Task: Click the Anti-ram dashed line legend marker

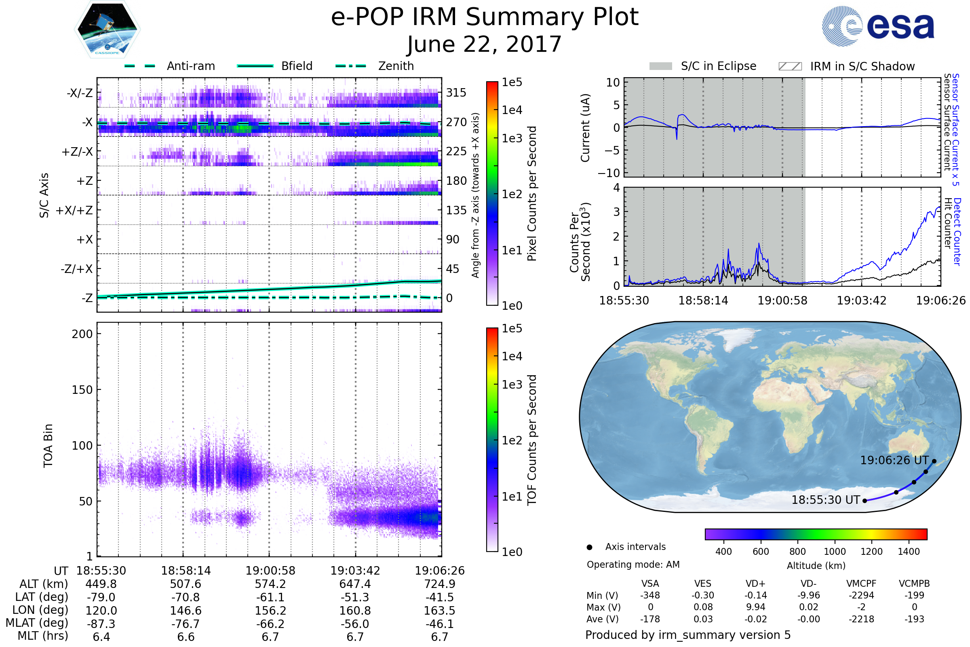Action: pos(140,66)
